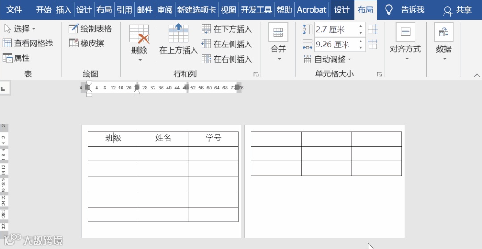Click 在左侧插入 insert left
This screenshot has width=482, height=249.
tap(227, 44)
